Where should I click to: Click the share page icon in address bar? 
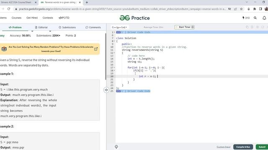click(235, 9)
